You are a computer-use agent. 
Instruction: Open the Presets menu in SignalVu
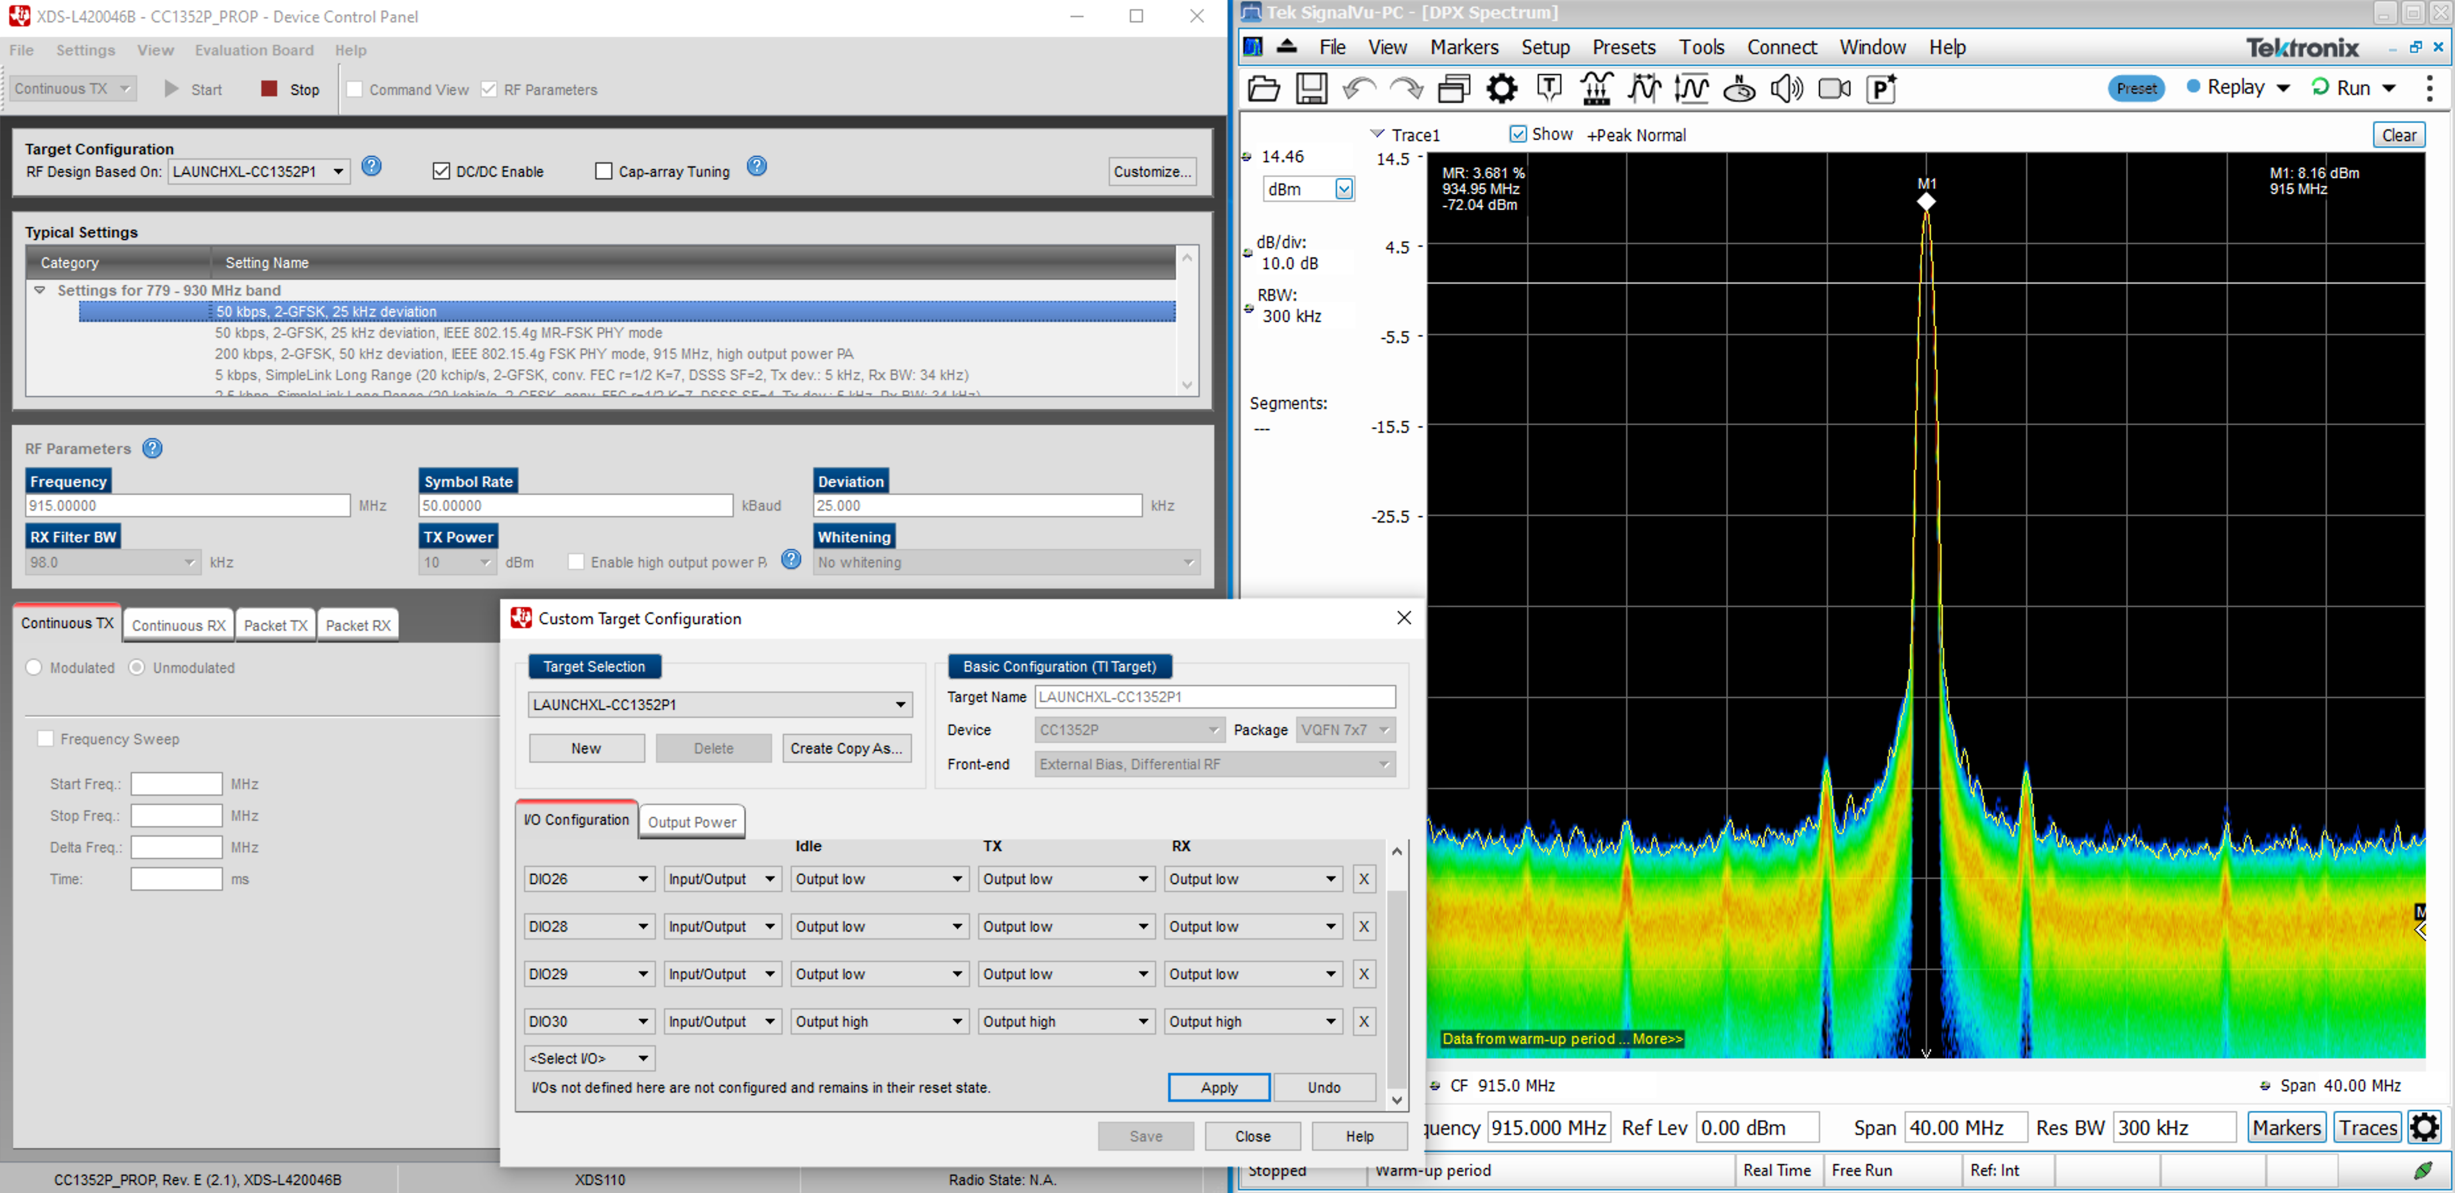[x=1624, y=47]
